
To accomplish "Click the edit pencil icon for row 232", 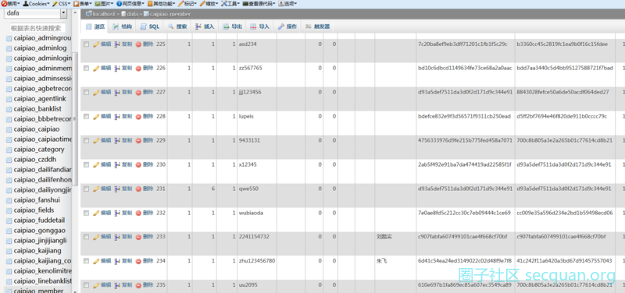I will click(95, 213).
